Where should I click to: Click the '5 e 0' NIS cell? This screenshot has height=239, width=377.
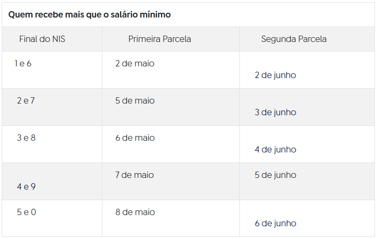point(26,212)
